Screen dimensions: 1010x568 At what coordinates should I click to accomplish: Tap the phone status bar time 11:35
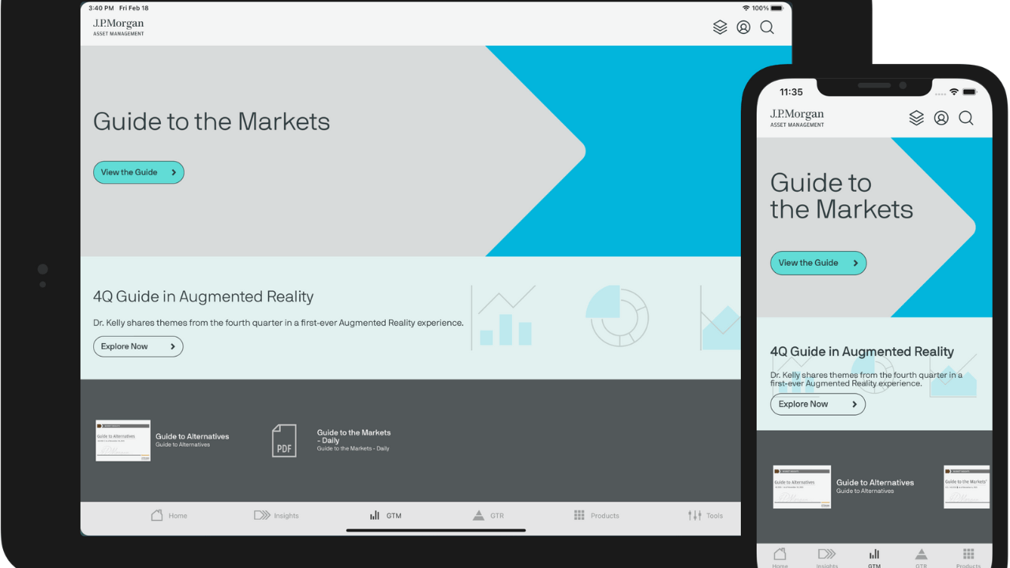pos(791,92)
